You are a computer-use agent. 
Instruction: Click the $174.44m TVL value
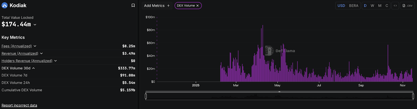point(16,24)
